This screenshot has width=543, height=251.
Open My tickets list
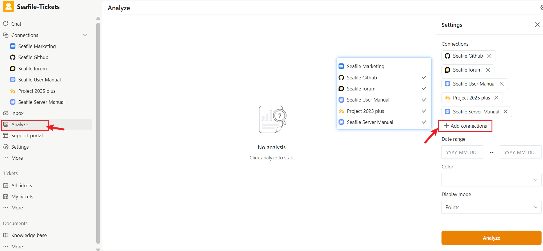[22, 197]
